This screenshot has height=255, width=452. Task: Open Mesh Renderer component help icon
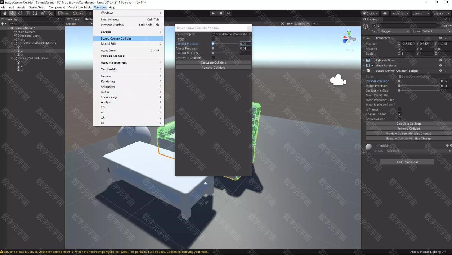pos(440,66)
